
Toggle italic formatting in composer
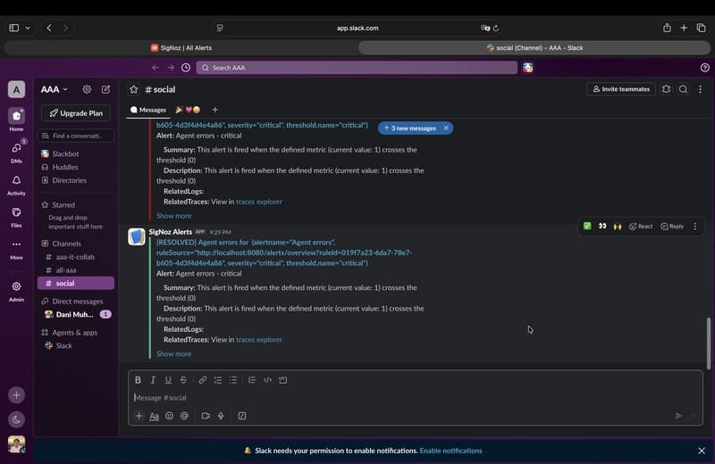point(153,380)
